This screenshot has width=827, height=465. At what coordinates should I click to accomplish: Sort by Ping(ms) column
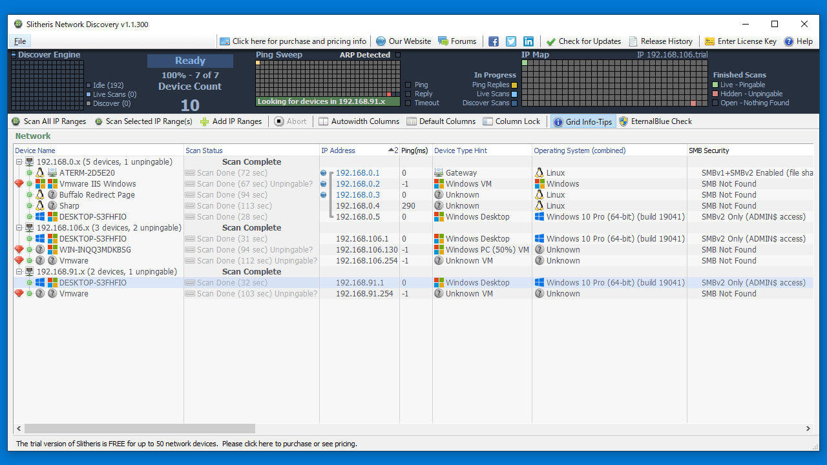415,150
